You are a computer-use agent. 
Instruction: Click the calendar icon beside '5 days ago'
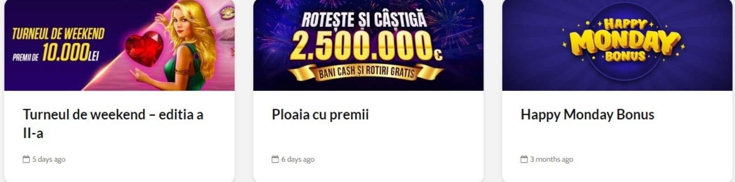pyautogui.click(x=26, y=159)
